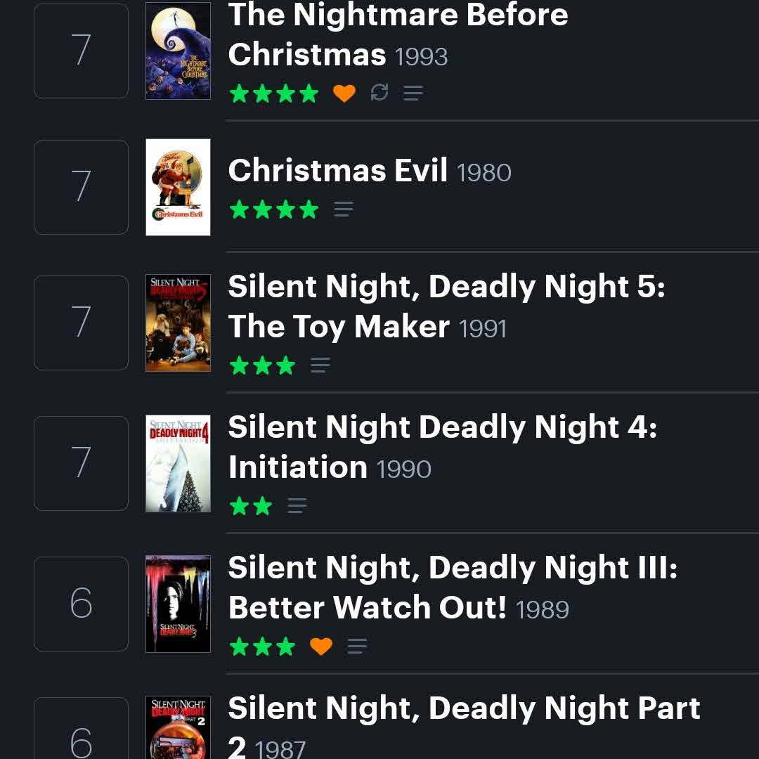Open the review icon for Better Watch Out!
759x759 pixels.
pos(357,646)
